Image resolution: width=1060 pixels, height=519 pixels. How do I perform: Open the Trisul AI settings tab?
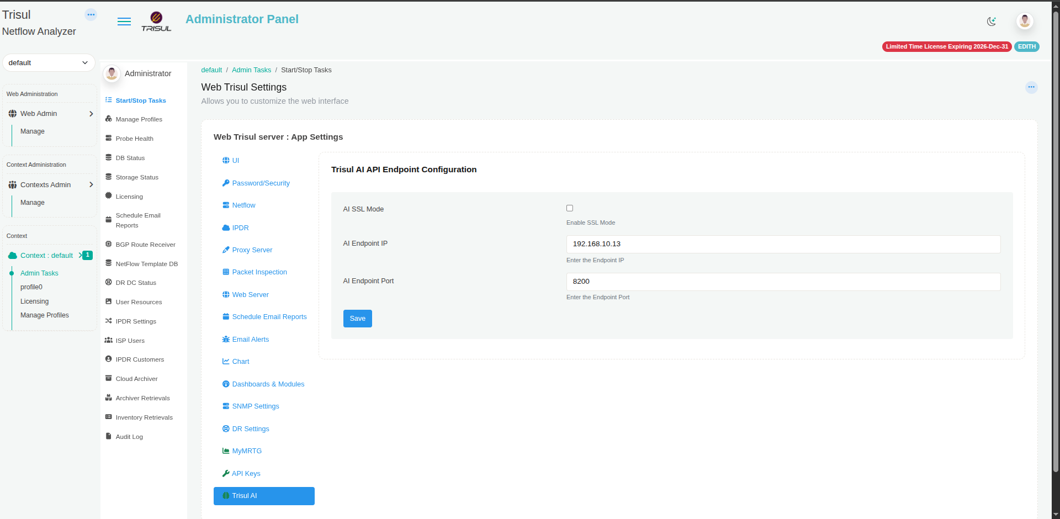tap(264, 496)
